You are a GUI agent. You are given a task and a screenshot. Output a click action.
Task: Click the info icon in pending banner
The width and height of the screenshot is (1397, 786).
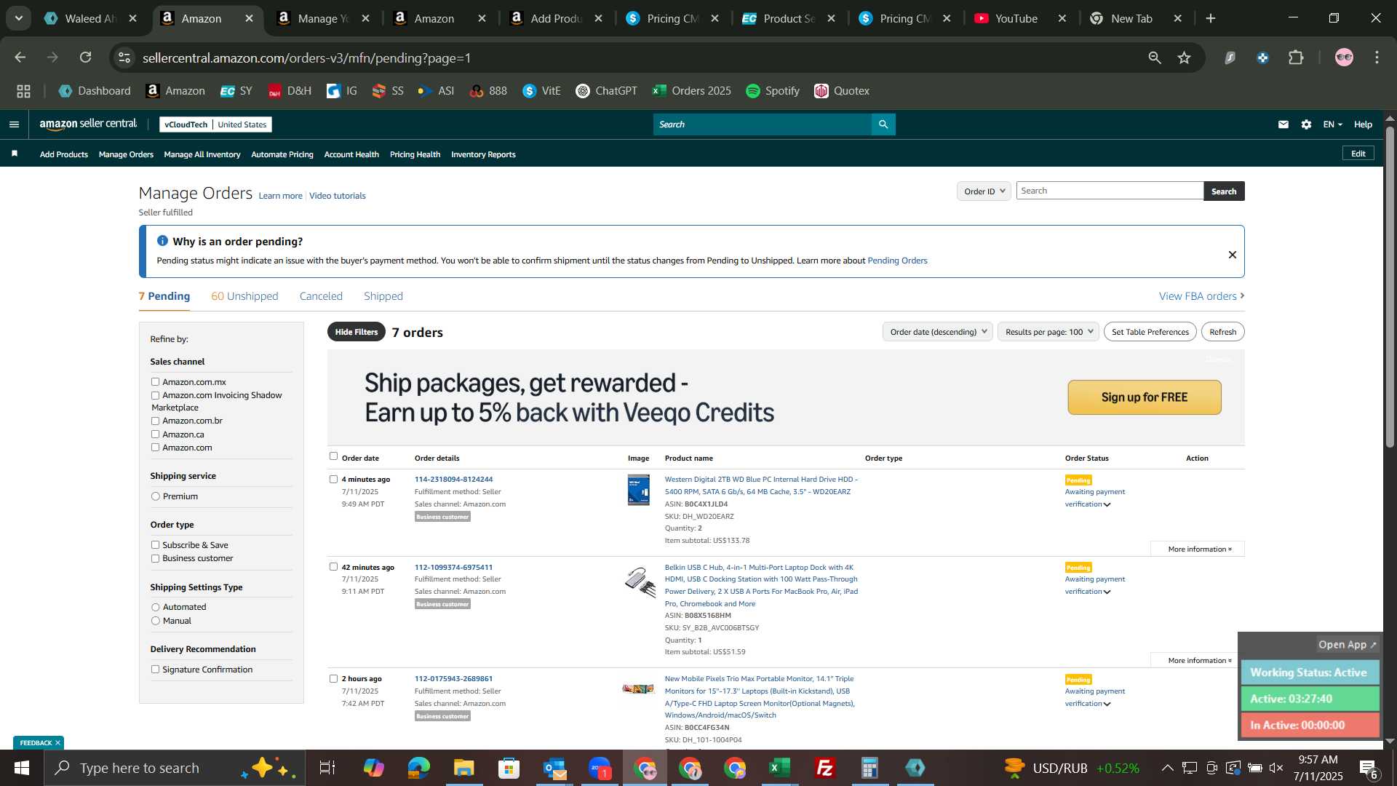[162, 241]
